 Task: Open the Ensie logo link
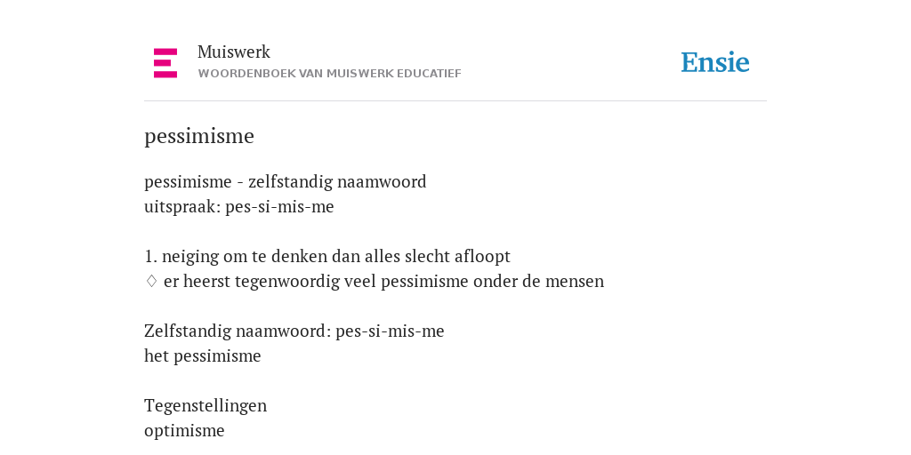pyautogui.click(x=715, y=62)
